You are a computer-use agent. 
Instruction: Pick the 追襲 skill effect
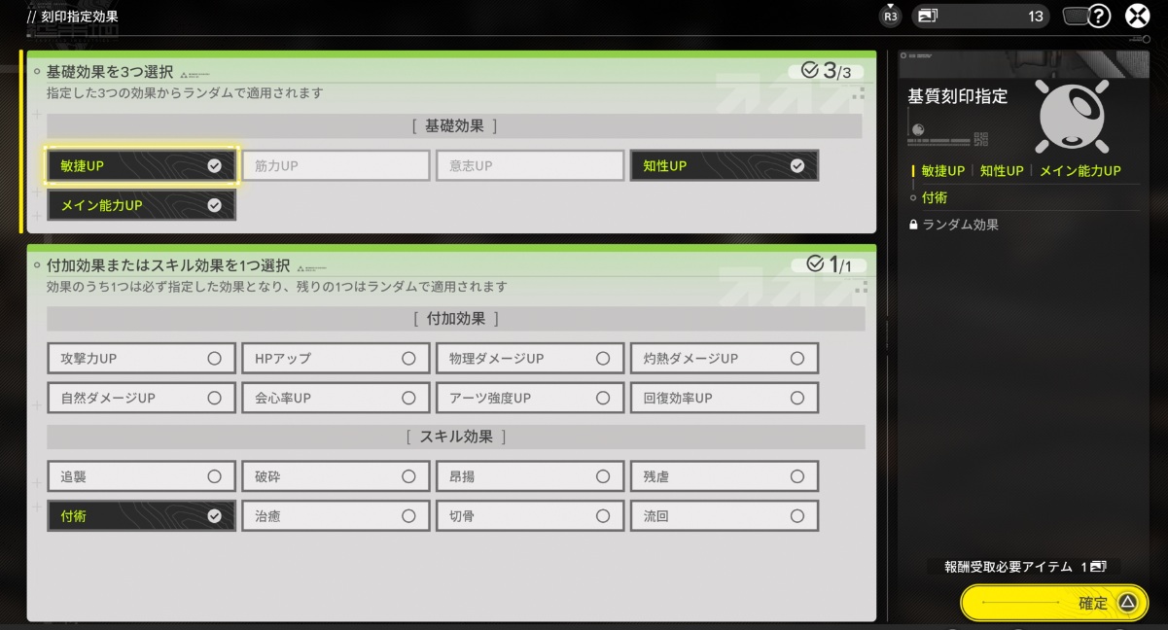tap(141, 476)
